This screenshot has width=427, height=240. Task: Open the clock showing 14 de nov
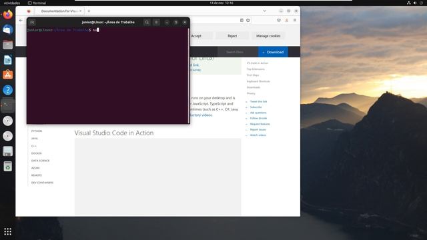(222, 3)
